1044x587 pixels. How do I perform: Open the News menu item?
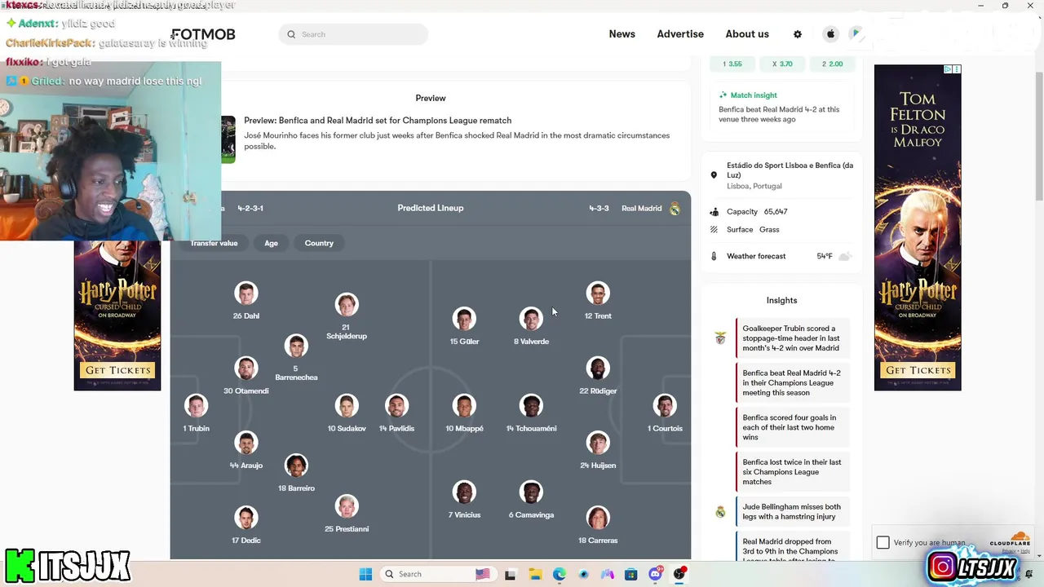click(622, 34)
